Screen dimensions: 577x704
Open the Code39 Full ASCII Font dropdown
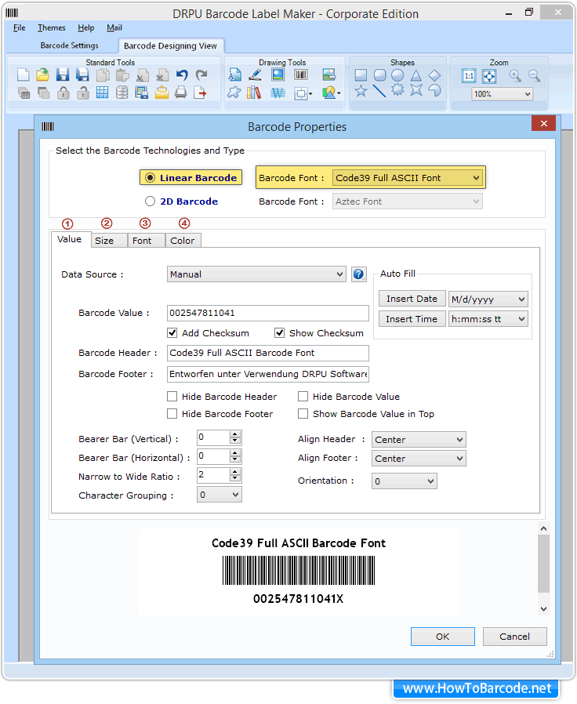(407, 178)
